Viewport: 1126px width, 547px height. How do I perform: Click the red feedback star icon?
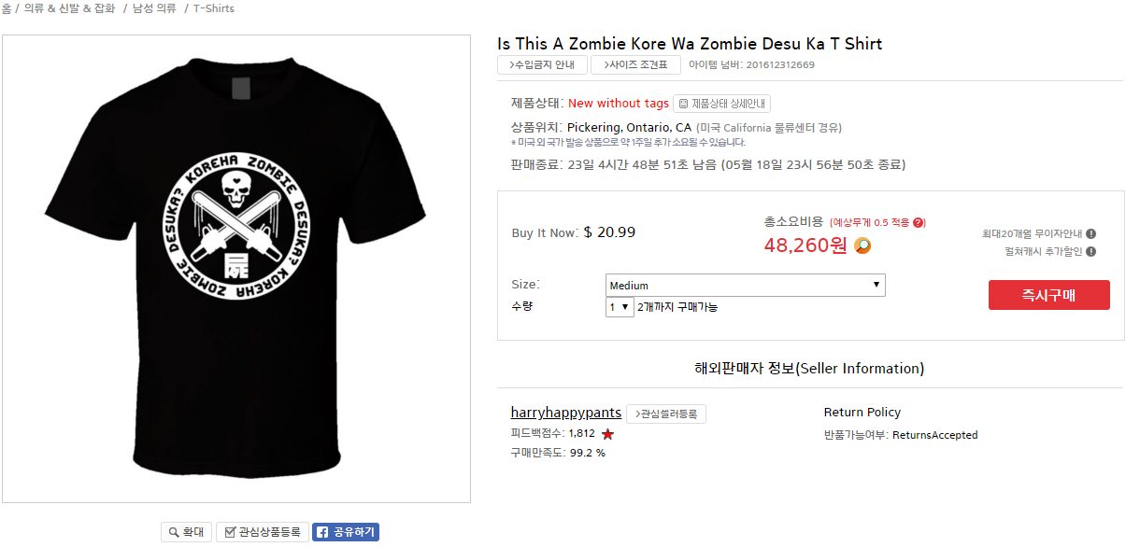(x=608, y=434)
